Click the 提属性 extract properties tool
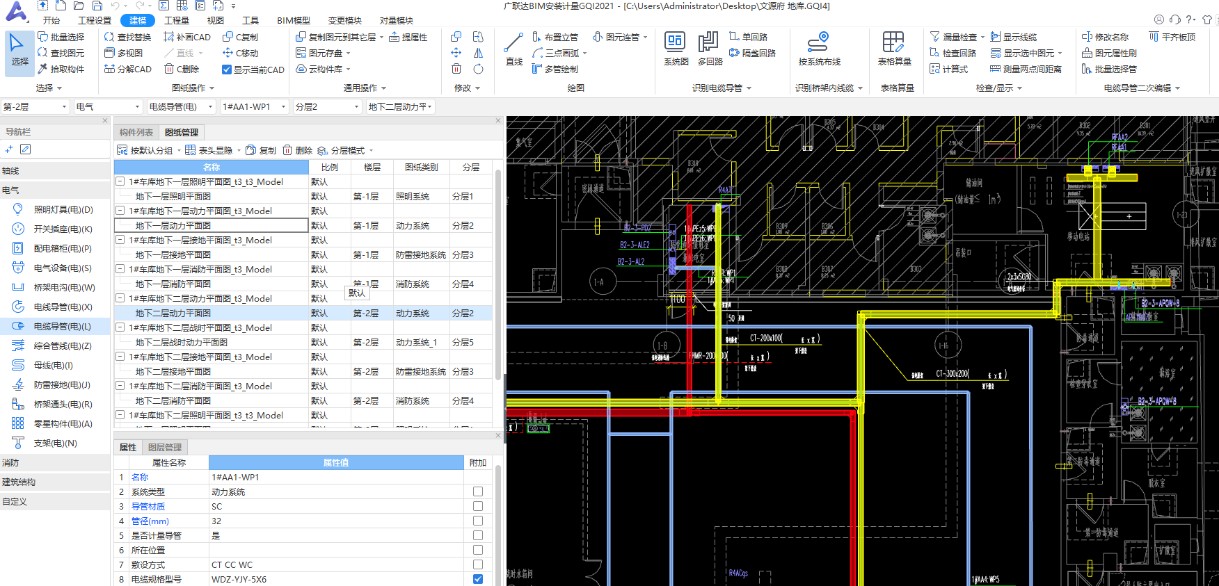This screenshot has width=1219, height=586. tap(408, 37)
